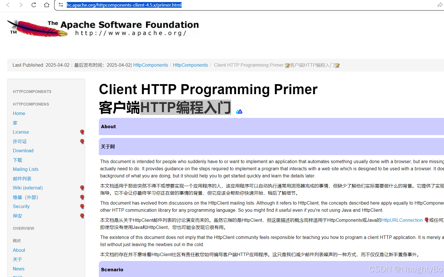Viewport: 444px width, 277px height.
Task: Click the external-link icon next to License
Action: [82, 132]
